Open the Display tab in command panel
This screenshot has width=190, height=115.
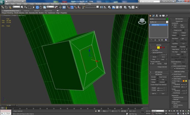point(163,16)
